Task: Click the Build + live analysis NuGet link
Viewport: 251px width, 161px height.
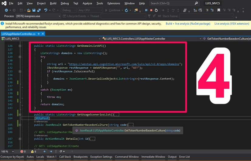Action: (187, 23)
